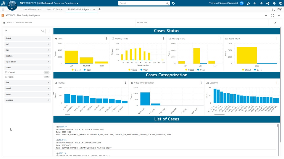The image size is (284, 159).
Task: Click the share arrow in filter bar
Action: pyautogui.click(x=275, y=23)
